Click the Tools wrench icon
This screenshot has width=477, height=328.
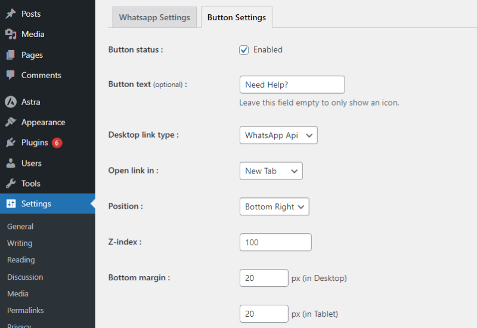11,183
